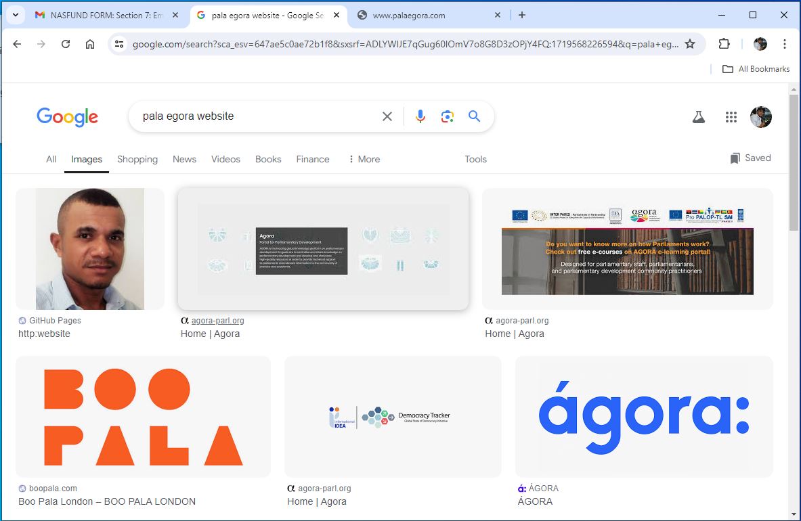Image resolution: width=801 pixels, height=521 pixels.
Task: Reload the current page
Action: 66,44
